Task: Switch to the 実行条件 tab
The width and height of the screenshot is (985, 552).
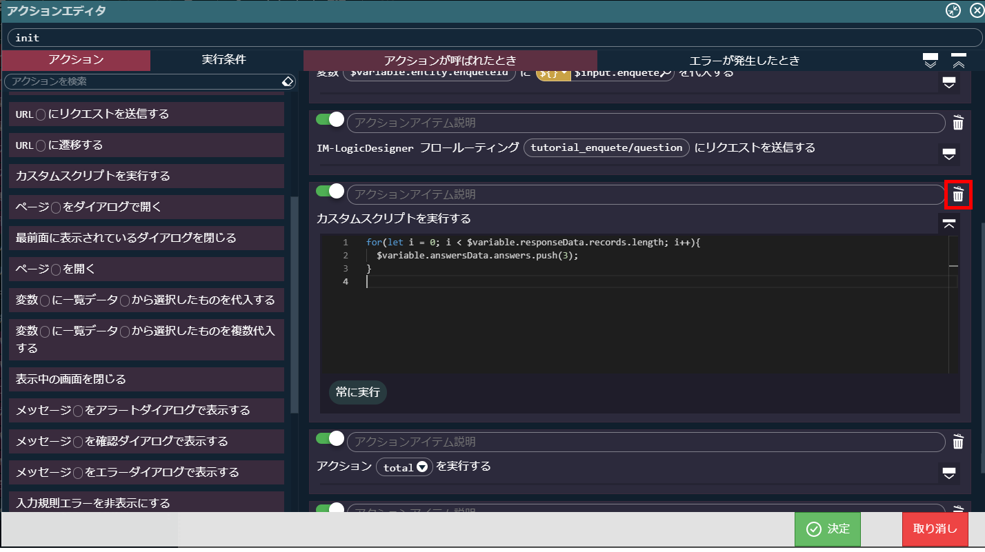Action: 224,60
